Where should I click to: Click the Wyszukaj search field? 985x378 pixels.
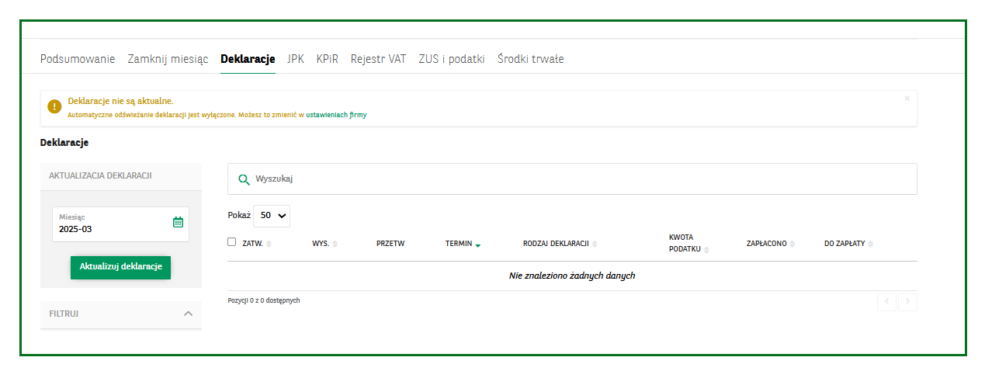pos(572,179)
